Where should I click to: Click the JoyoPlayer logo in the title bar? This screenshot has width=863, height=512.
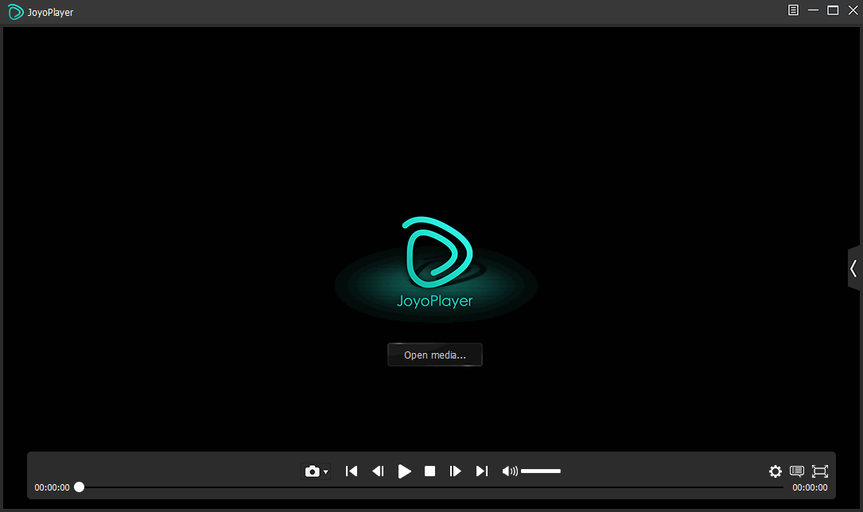(15, 12)
